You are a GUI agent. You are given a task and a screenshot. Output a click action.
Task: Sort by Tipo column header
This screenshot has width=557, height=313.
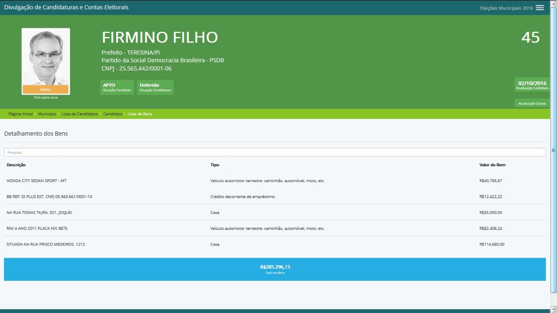(x=215, y=165)
